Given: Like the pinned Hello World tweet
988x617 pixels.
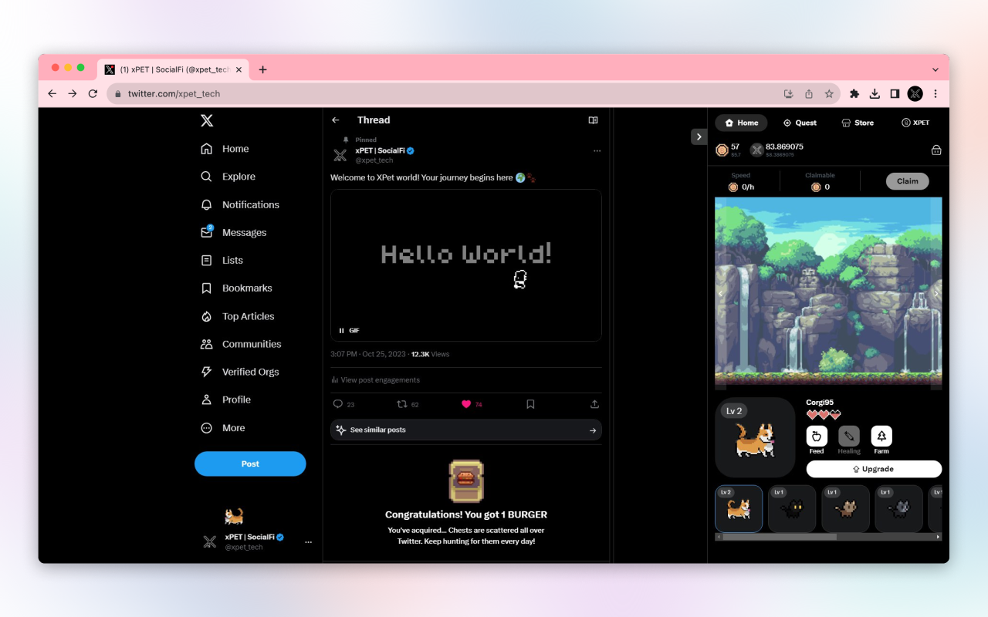Looking at the screenshot, I should pyautogui.click(x=466, y=404).
